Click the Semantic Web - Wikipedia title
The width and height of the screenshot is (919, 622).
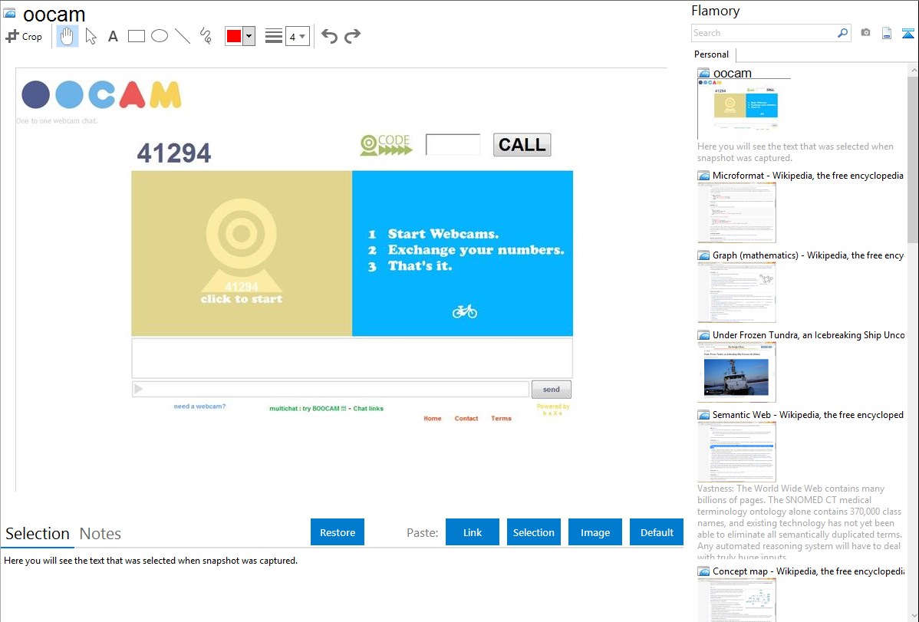point(808,414)
